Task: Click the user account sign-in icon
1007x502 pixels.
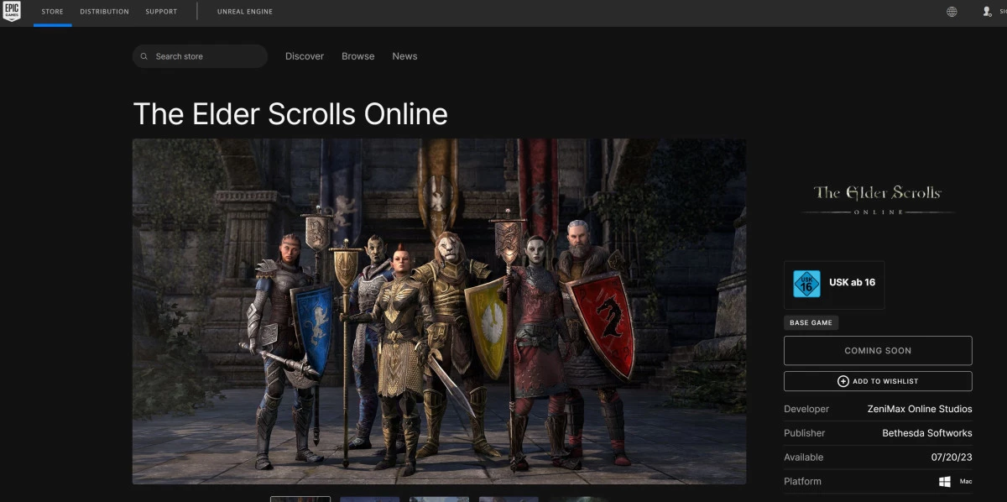Action: (988, 12)
